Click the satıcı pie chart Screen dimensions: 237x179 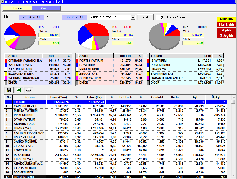[x=93, y=36]
